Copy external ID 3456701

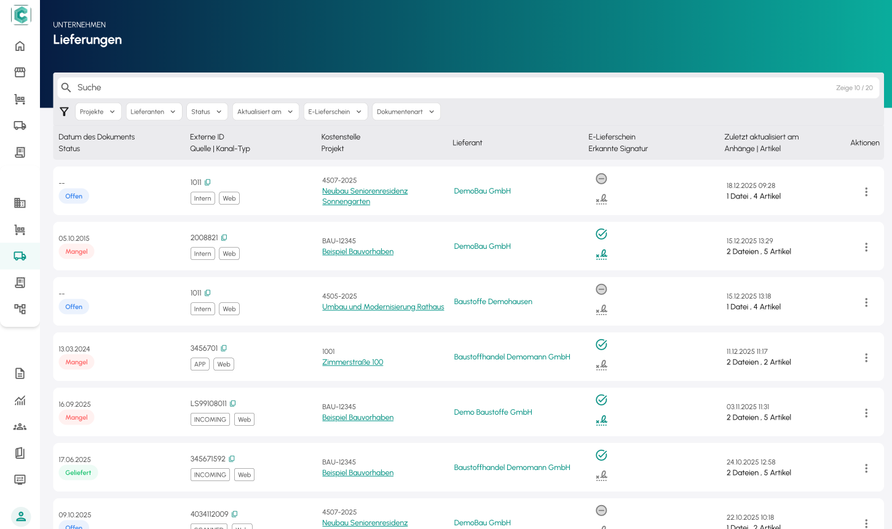[x=224, y=348]
